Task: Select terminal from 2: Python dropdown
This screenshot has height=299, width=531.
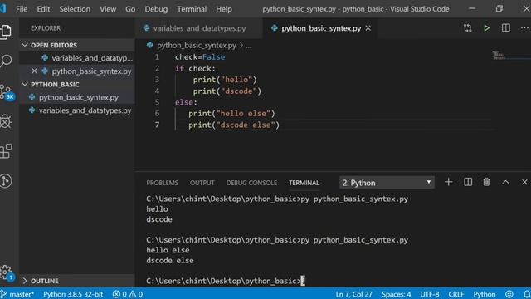Action: pyautogui.click(x=387, y=183)
